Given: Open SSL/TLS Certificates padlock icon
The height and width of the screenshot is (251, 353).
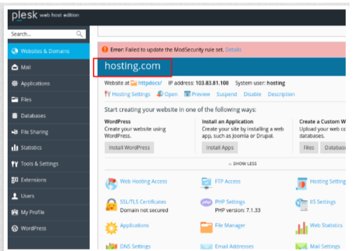Looking at the screenshot, I should pyautogui.click(x=111, y=204).
